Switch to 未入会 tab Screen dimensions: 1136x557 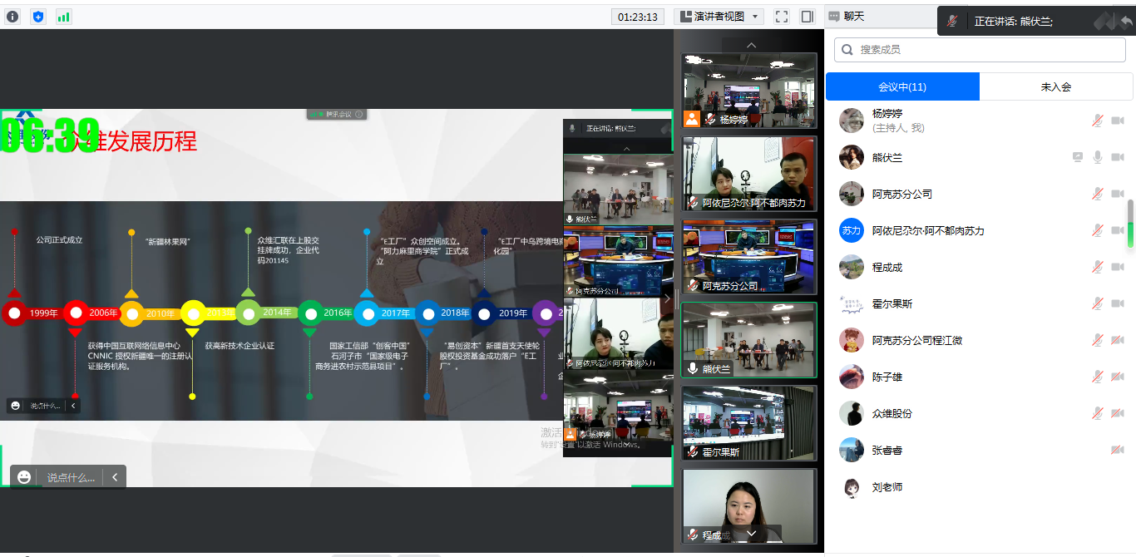(1056, 86)
